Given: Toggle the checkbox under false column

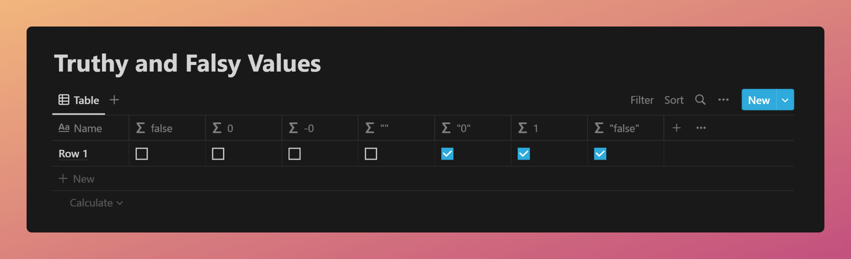Looking at the screenshot, I should coord(142,154).
